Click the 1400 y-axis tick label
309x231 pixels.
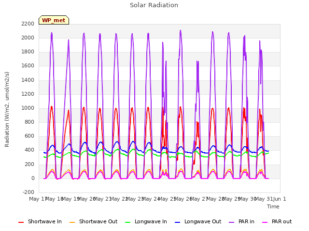[x=28, y=80]
